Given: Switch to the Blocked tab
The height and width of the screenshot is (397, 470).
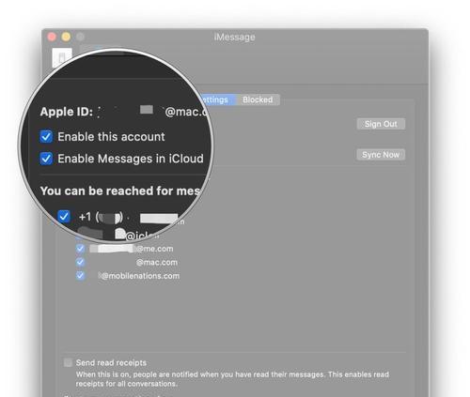Looking at the screenshot, I should (258, 99).
